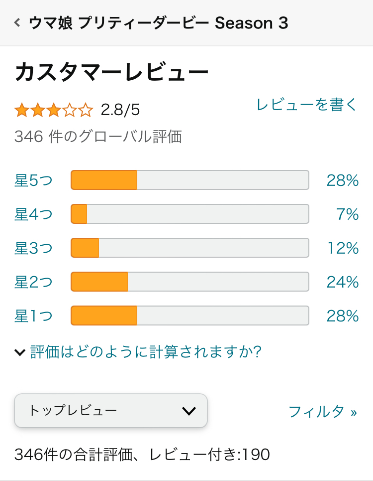
Task: Expand 評価はどのように計算されますか chevron
Action: tap(20, 352)
